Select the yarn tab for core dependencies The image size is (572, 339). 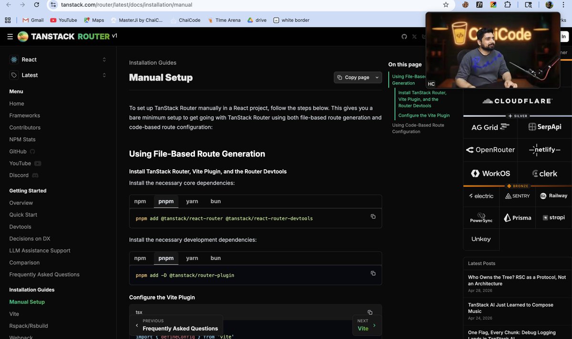(192, 201)
